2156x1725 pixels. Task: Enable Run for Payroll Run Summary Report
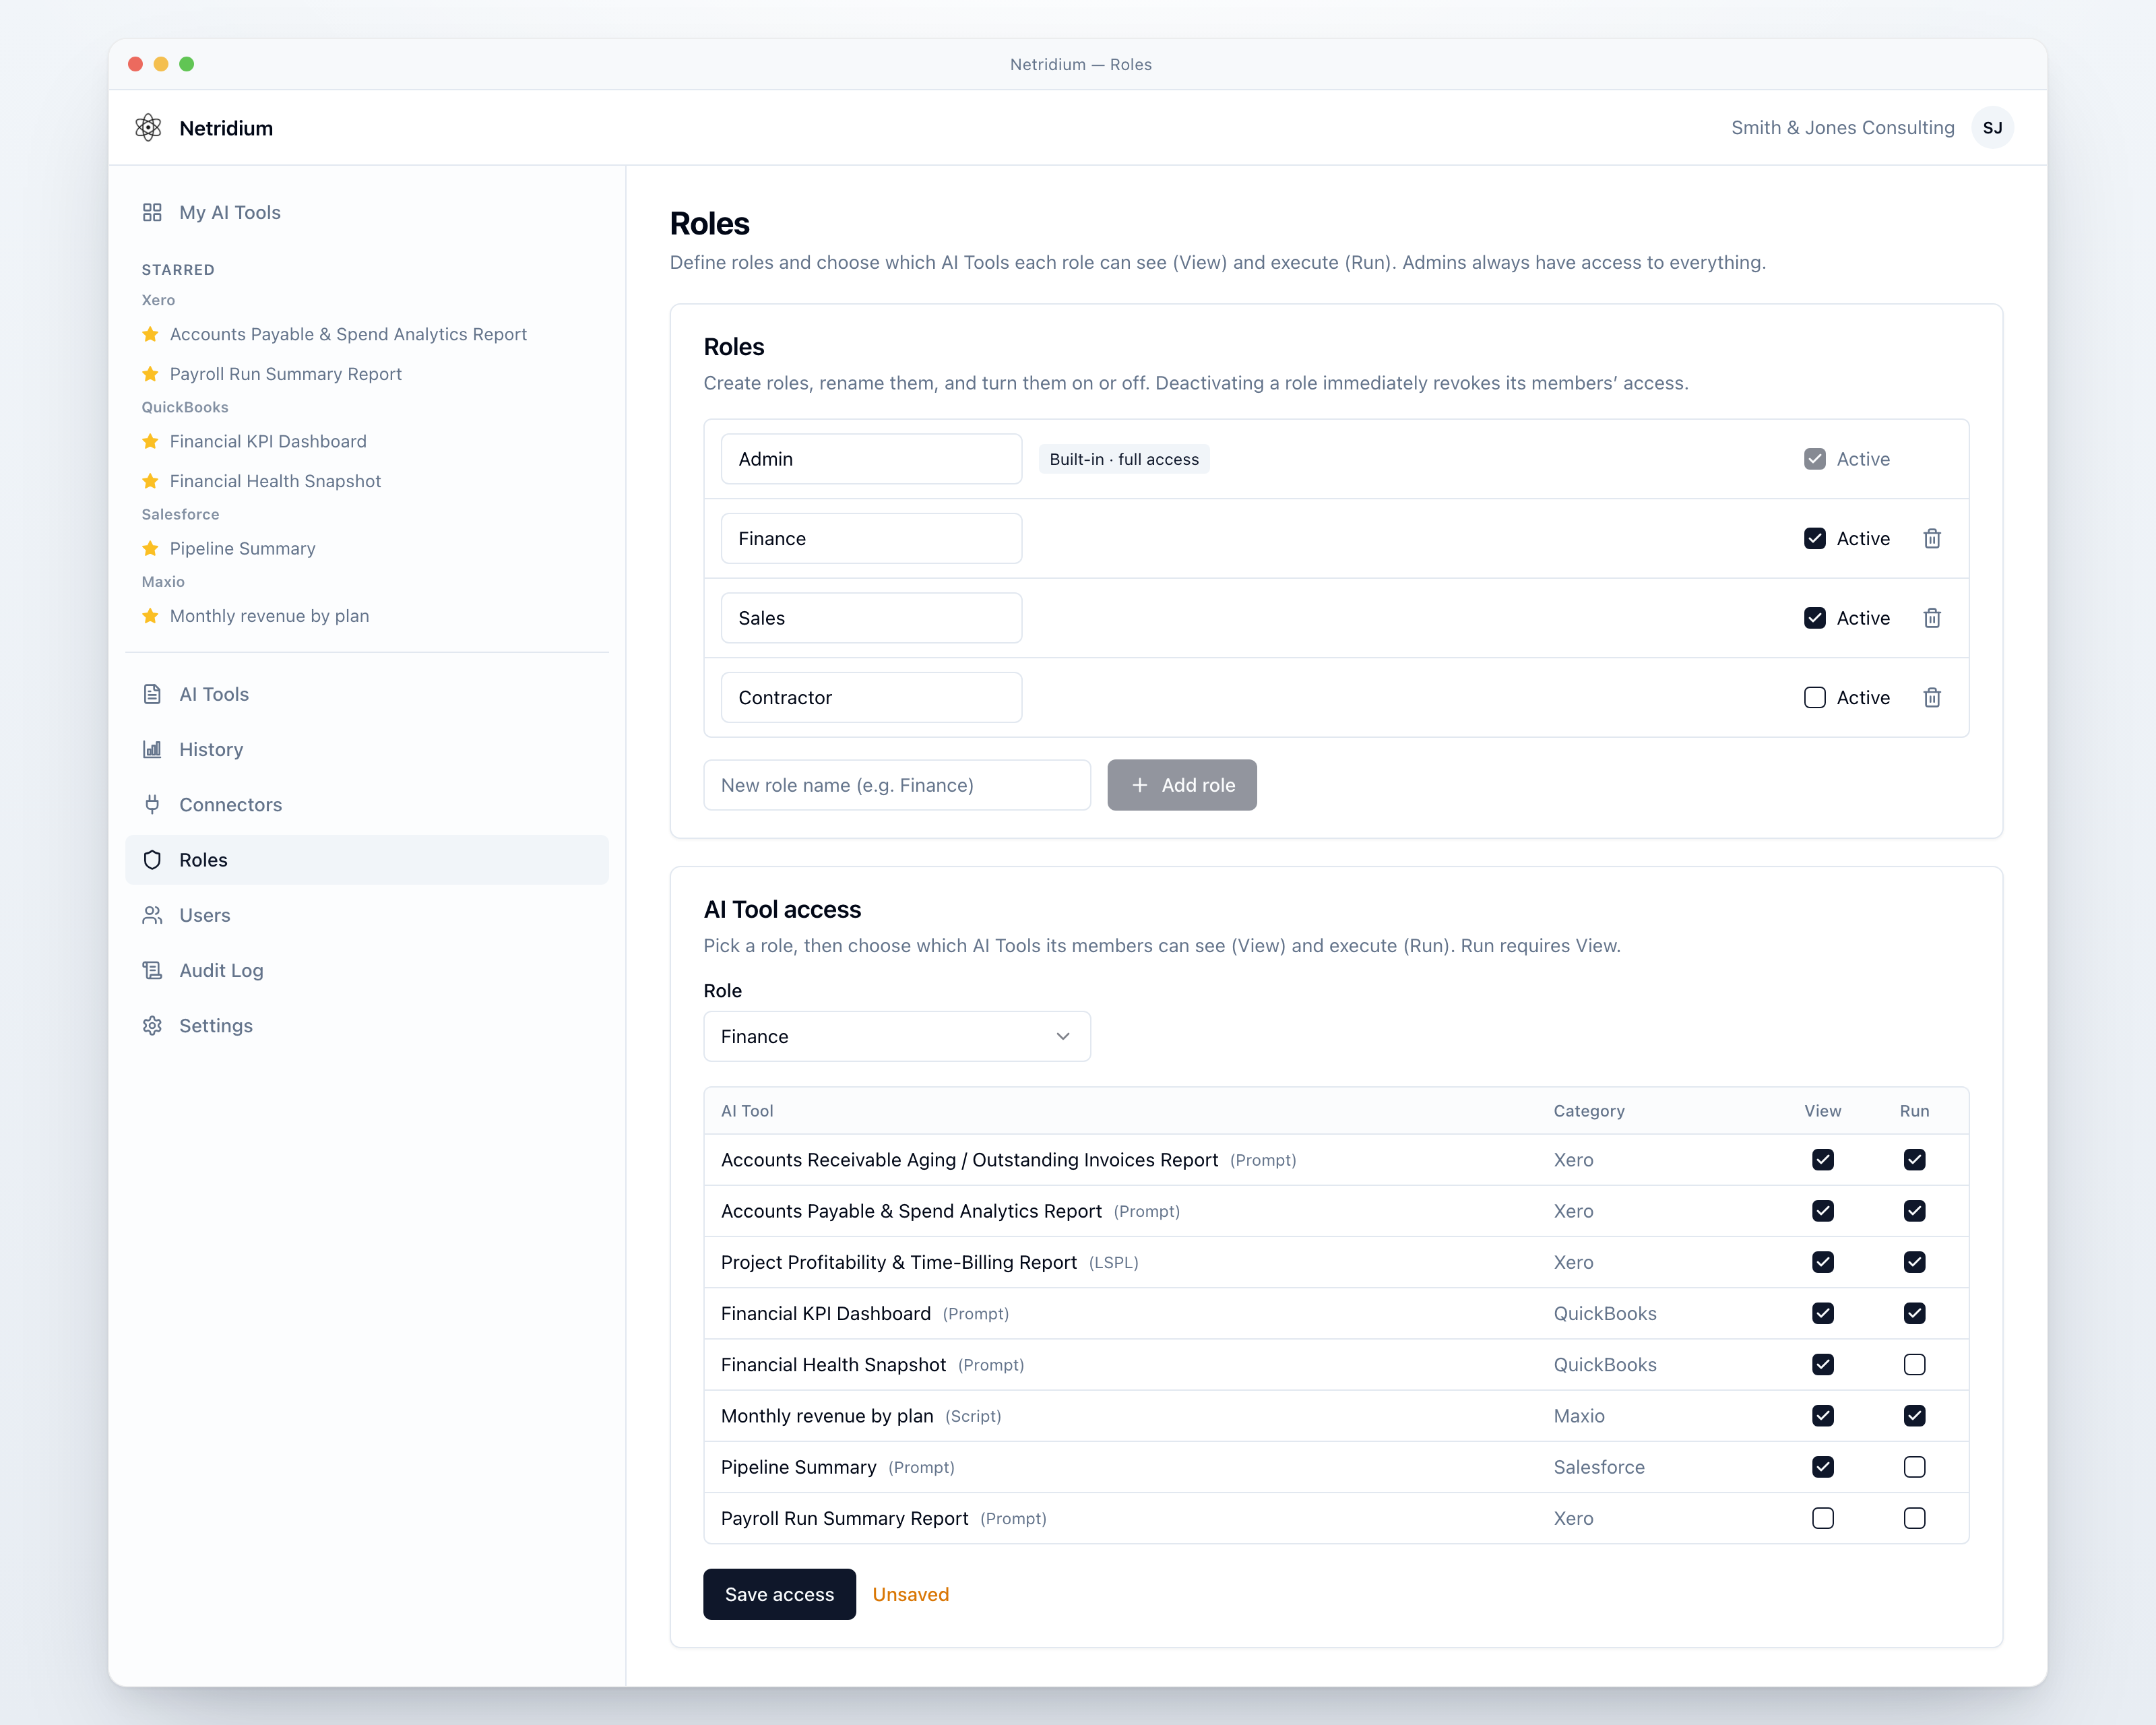1914,1518
